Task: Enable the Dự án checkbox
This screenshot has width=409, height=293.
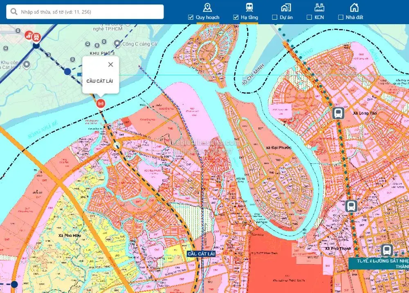Action: [275, 17]
